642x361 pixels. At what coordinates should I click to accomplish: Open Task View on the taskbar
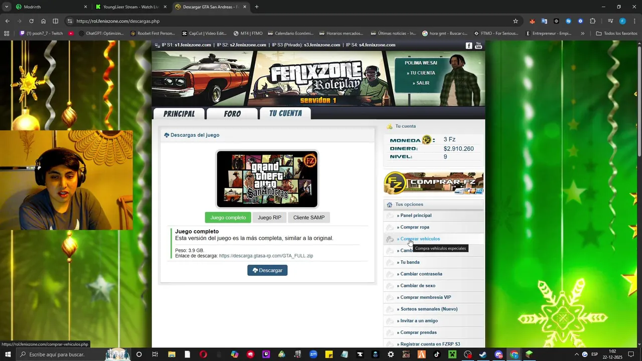click(x=155, y=354)
